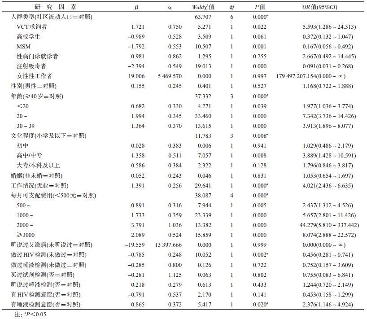This screenshot has height=319, width=367.
Task: Select the footnote '注: ᵃP<0.05'
Action: pos(30,314)
